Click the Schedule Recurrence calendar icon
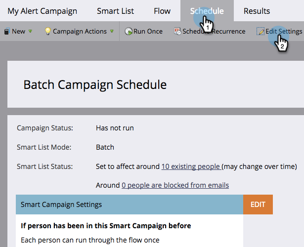 click(177, 31)
